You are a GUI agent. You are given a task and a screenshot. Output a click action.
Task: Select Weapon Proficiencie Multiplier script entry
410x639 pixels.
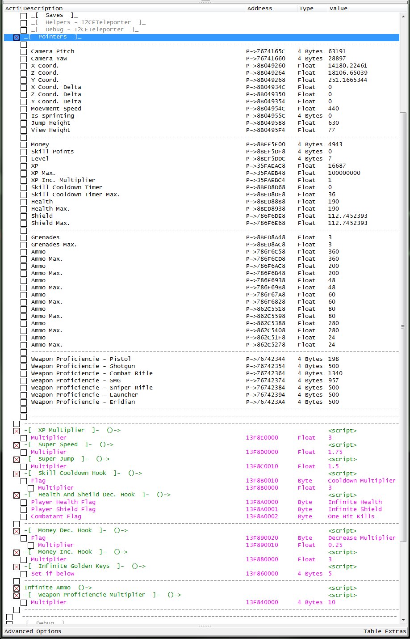pyautogui.click(x=103, y=595)
